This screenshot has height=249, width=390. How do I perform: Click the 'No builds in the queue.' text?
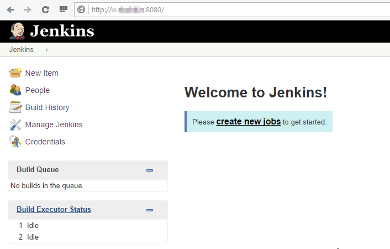[48, 186]
